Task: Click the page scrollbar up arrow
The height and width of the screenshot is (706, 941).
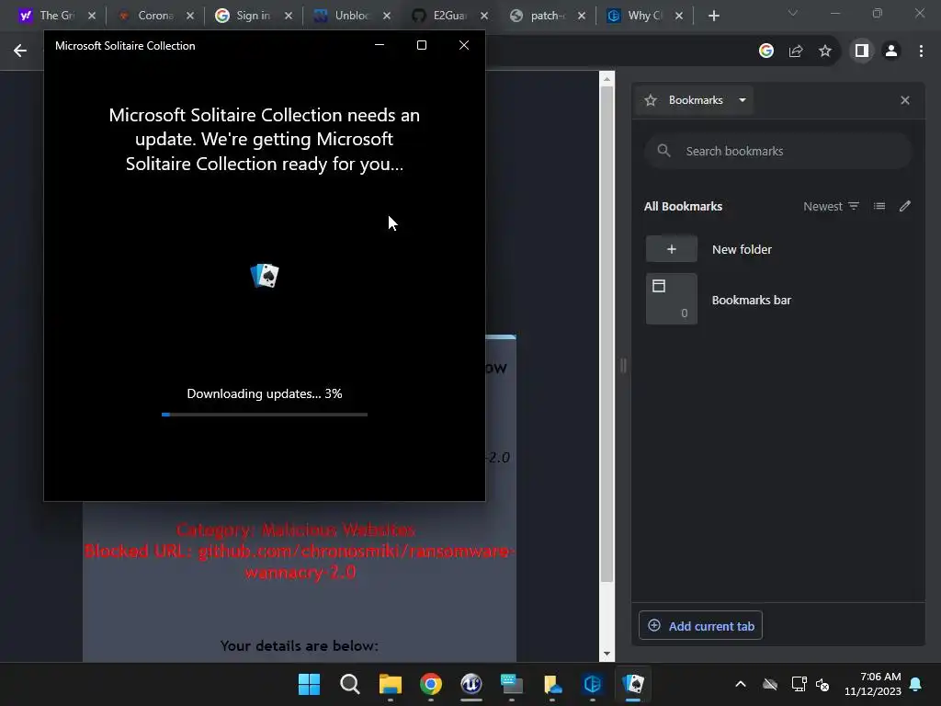Action: pyautogui.click(x=607, y=79)
